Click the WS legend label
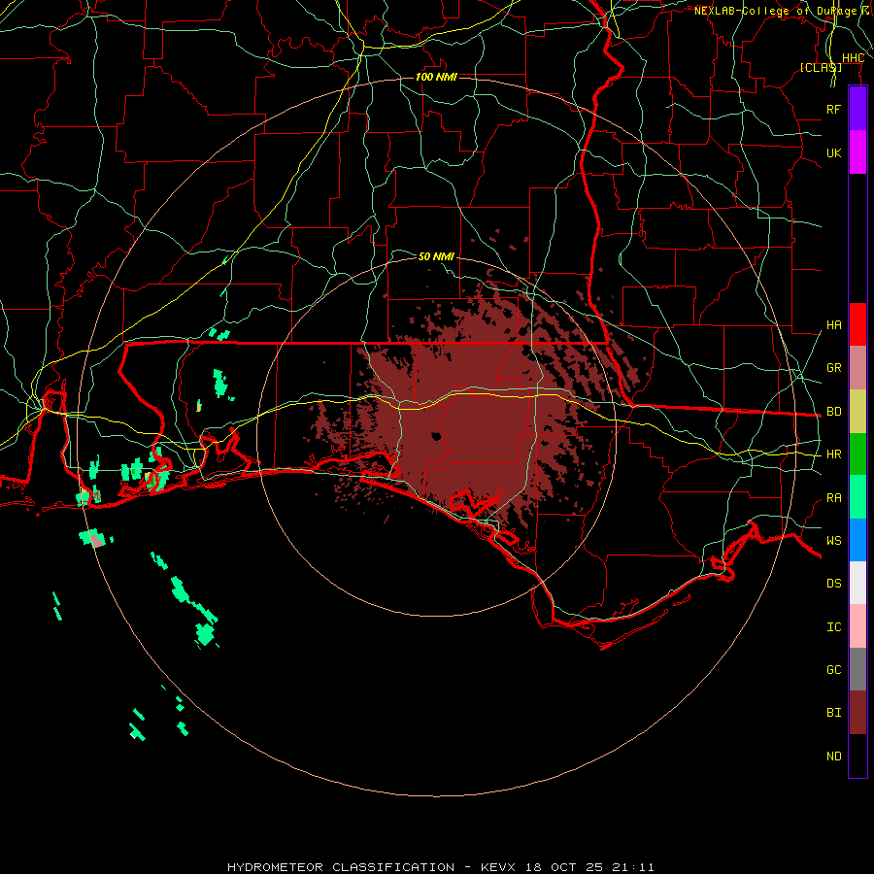 [x=833, y=541]
